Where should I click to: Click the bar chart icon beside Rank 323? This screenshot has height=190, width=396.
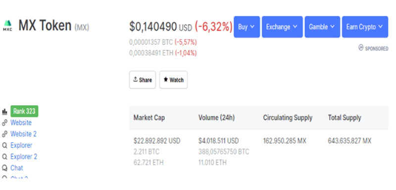4,112
